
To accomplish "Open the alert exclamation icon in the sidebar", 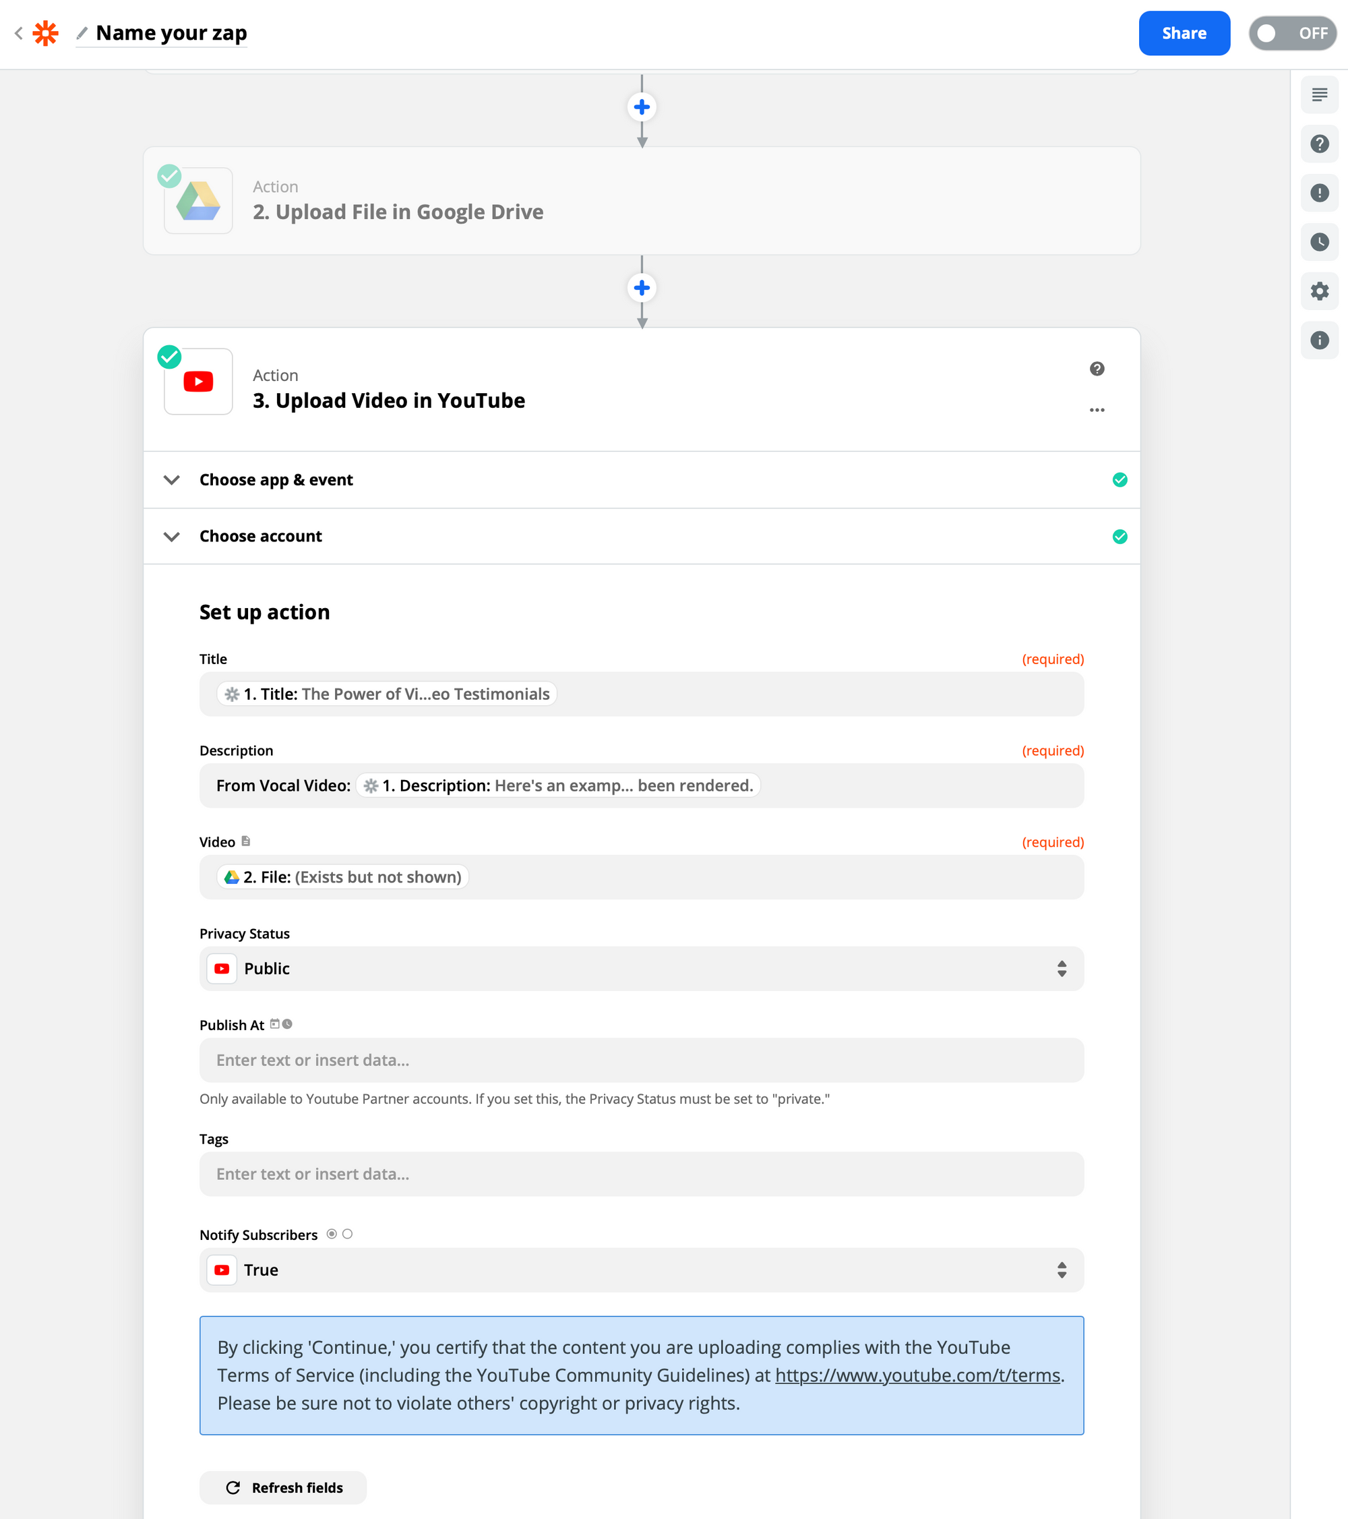I will (x=1319, y=193).
